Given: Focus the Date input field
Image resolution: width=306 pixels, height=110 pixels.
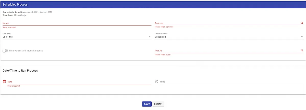Looking at the screenshot, I should click(79, 81).
